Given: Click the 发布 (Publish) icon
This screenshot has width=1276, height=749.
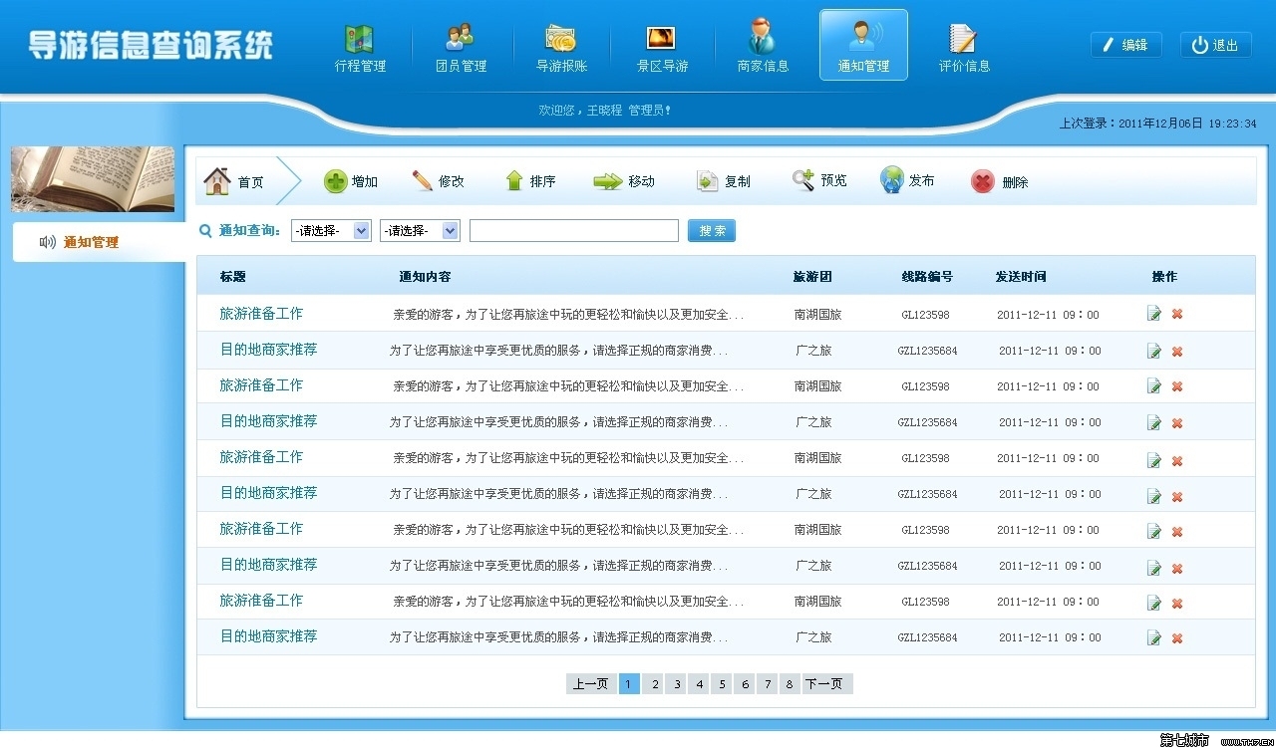Looking at the screenshot, I should [907, 180].
